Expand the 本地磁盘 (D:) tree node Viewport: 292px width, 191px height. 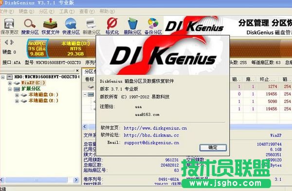17,95
